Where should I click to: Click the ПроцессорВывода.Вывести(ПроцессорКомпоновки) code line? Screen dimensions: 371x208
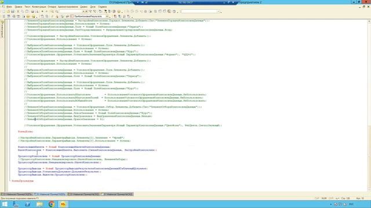52,174
